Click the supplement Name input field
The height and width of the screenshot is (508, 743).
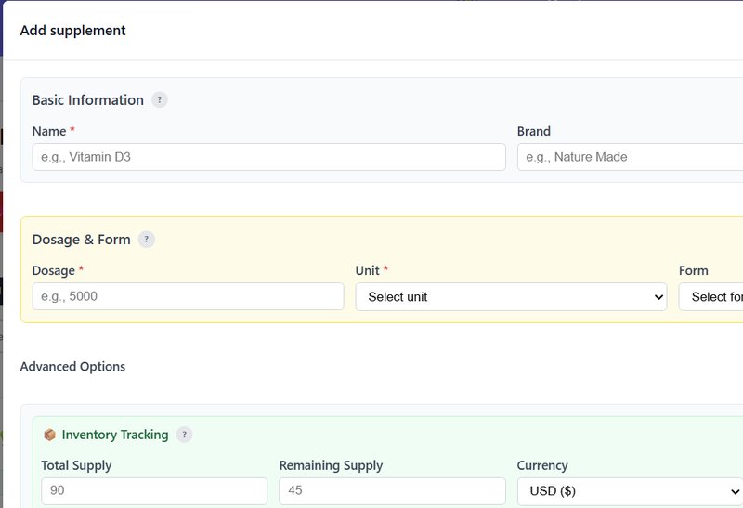point(268,157)
